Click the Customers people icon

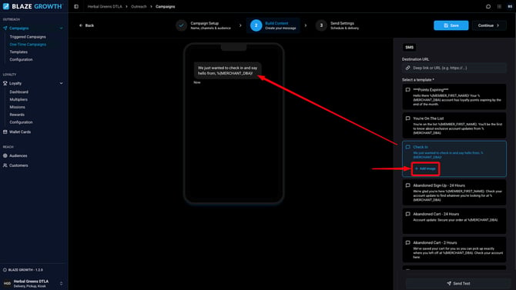pyautogui.click(x=5, y=165)
